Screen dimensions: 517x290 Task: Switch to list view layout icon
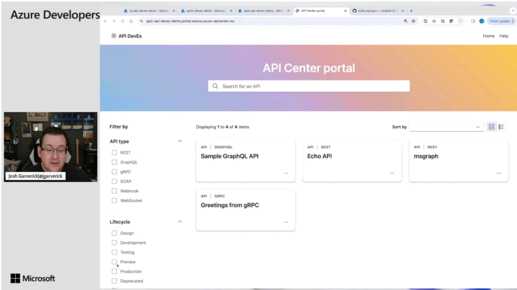click(x=501, y=127)
